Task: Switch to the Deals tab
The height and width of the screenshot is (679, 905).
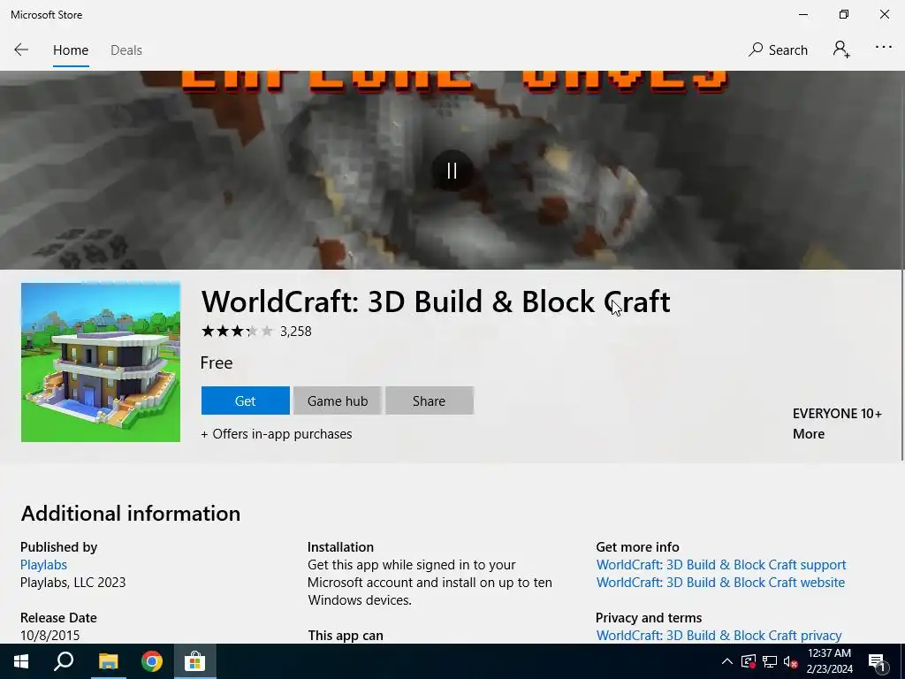Action: point(125,50)
